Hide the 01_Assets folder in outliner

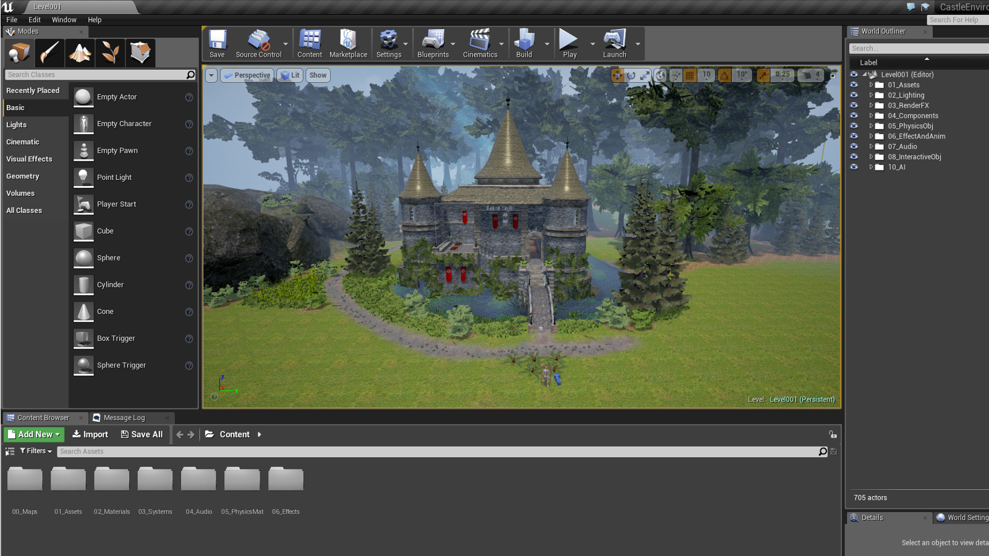[x=854, y=85]
